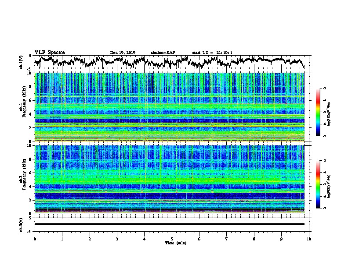The width and height of the screenshot is (348, 268).
Task: Click the "4" kHz tick of ch.1 frequency axis
Action: [x=31, y=114]
